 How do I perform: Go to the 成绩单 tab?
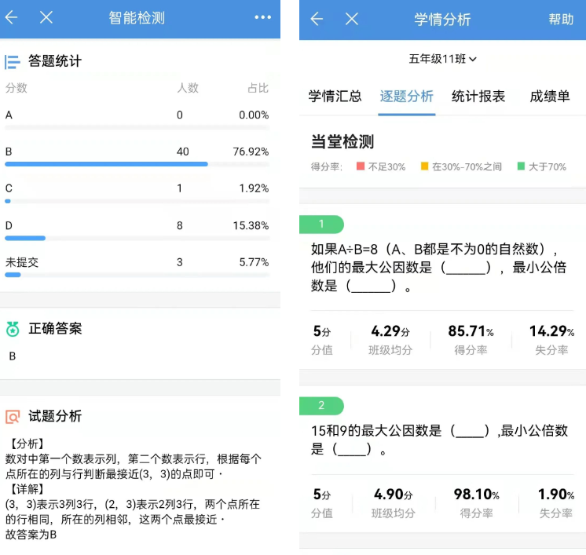pos(550,97)
